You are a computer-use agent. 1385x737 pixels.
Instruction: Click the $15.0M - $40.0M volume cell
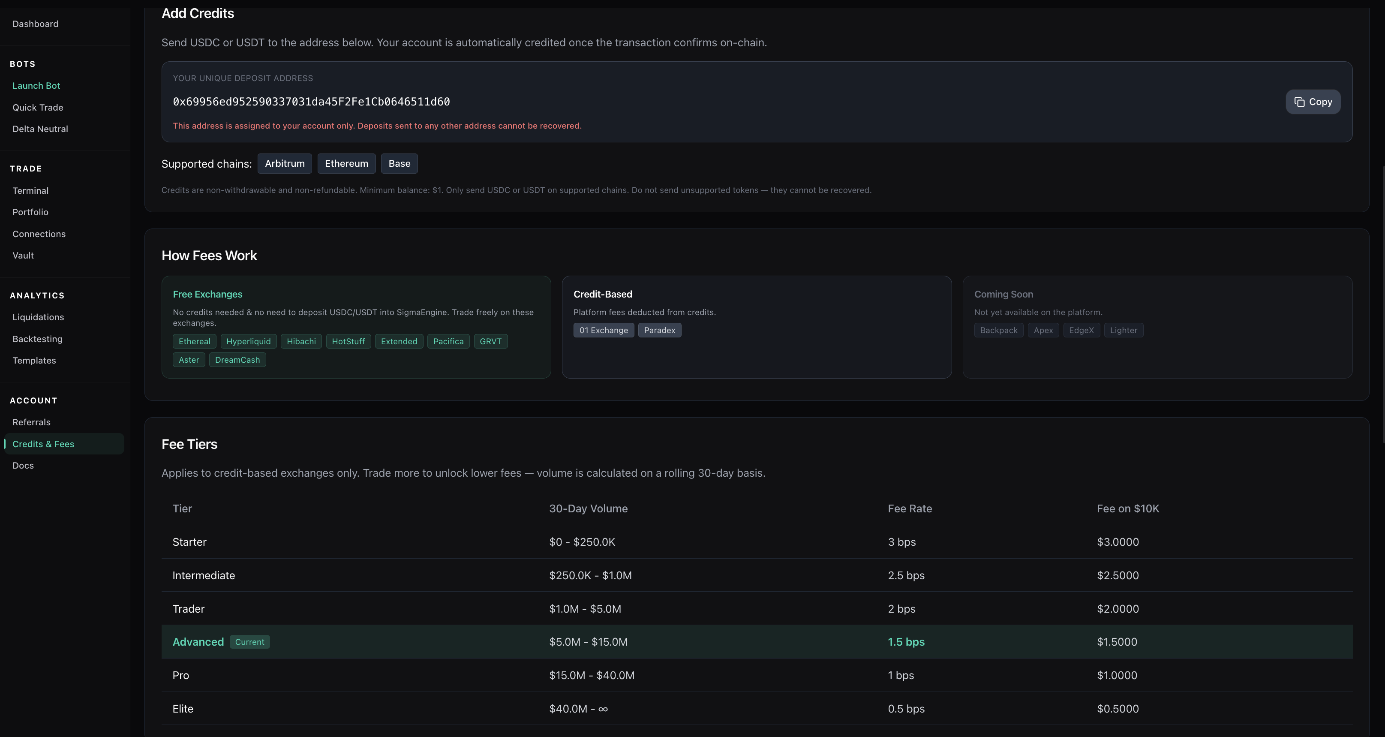(x=592, y=675)
